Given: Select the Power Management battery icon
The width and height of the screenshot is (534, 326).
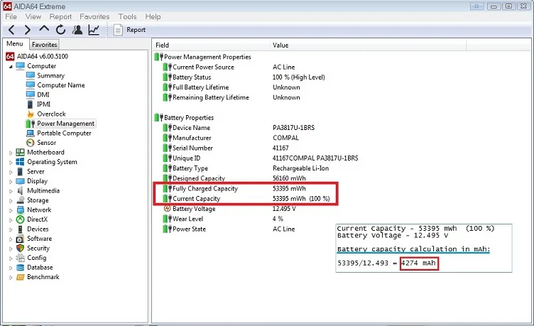Looking at the screenshot, I should [x=31, y=124].
